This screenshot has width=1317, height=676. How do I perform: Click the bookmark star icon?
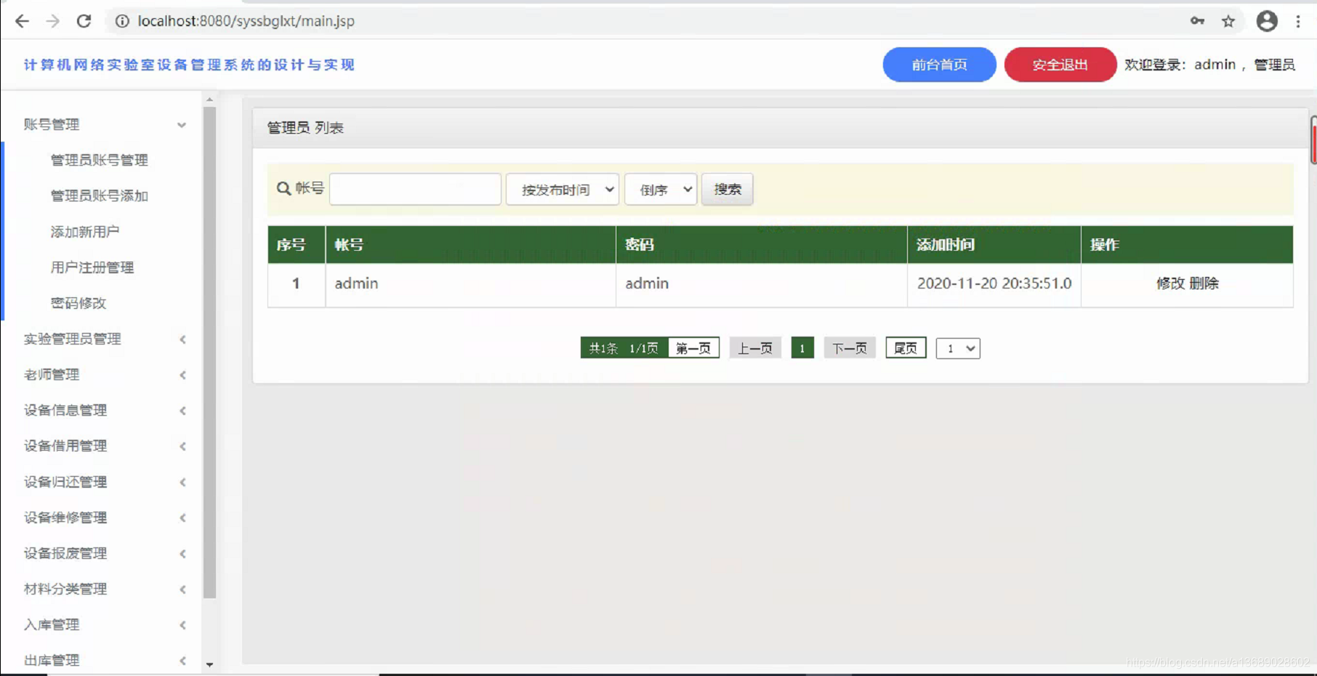click(1229, 21)
